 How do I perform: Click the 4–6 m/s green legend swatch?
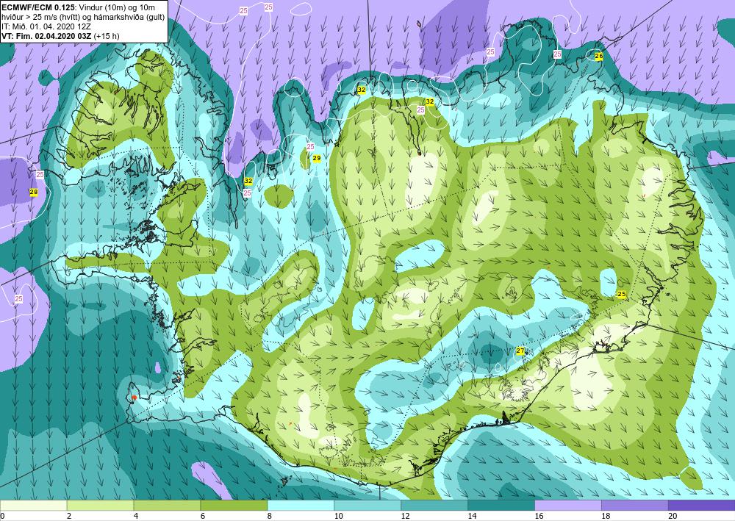pos(167,506)
